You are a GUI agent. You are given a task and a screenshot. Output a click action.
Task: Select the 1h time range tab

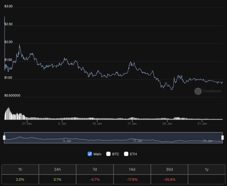pos(20,169)
